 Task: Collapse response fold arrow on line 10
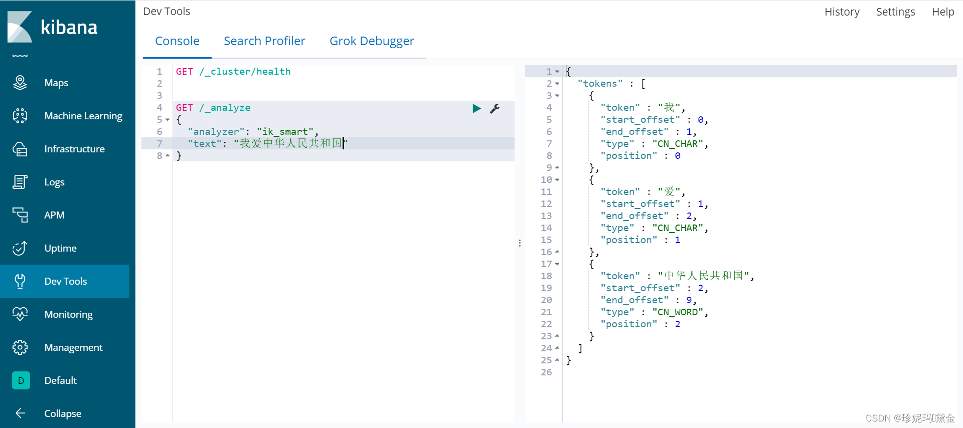pos(557,180)
